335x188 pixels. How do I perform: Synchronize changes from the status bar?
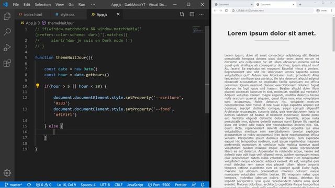click(x=29, y=184)
